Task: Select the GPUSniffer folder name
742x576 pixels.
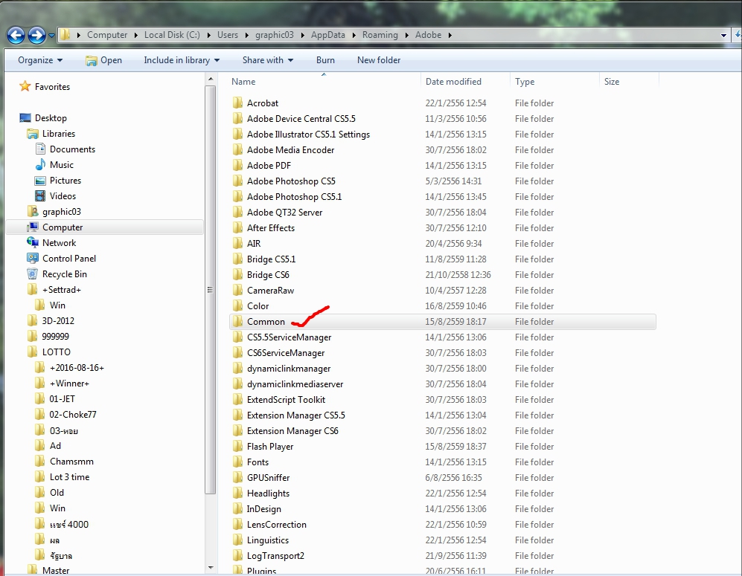Action: point(269,478)
